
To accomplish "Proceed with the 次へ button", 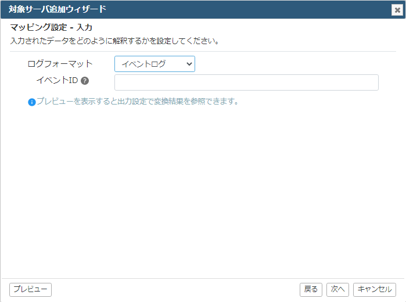I will pos(337,289).
